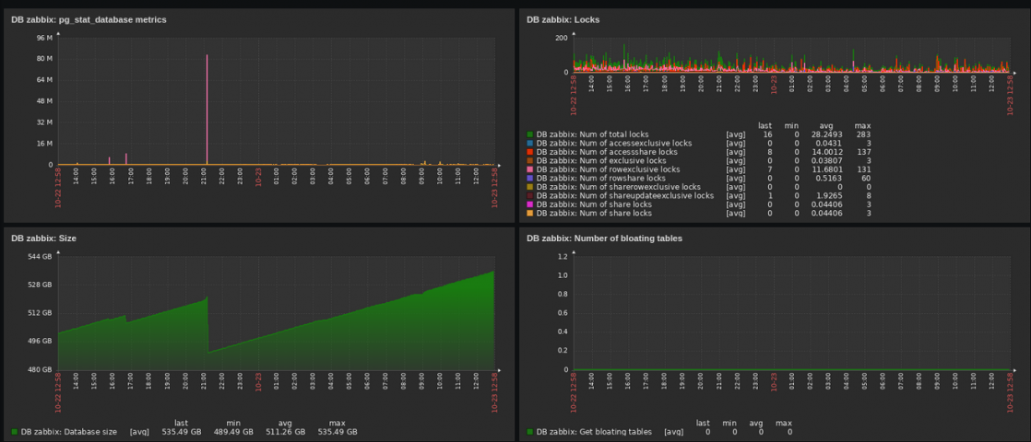Click the green total locks legend swatch
Image resolution: width=1031 pixels, height=442 pixels.
(530, 134)
